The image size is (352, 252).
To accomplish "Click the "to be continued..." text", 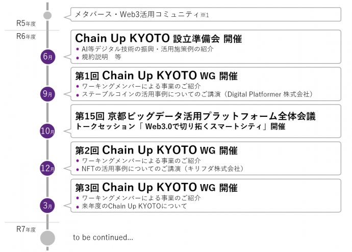I will (103, 237).
